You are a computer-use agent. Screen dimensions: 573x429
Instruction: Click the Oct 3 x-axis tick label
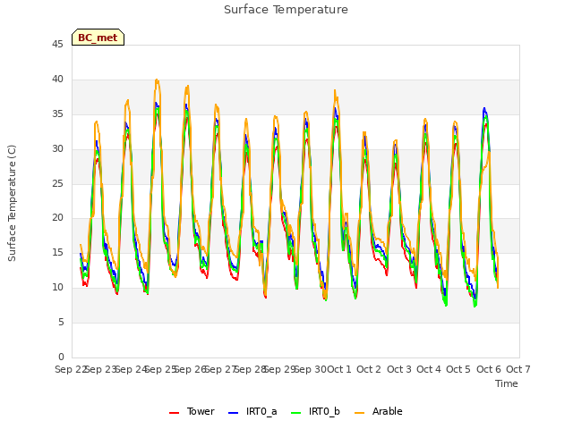click(399, 369)
